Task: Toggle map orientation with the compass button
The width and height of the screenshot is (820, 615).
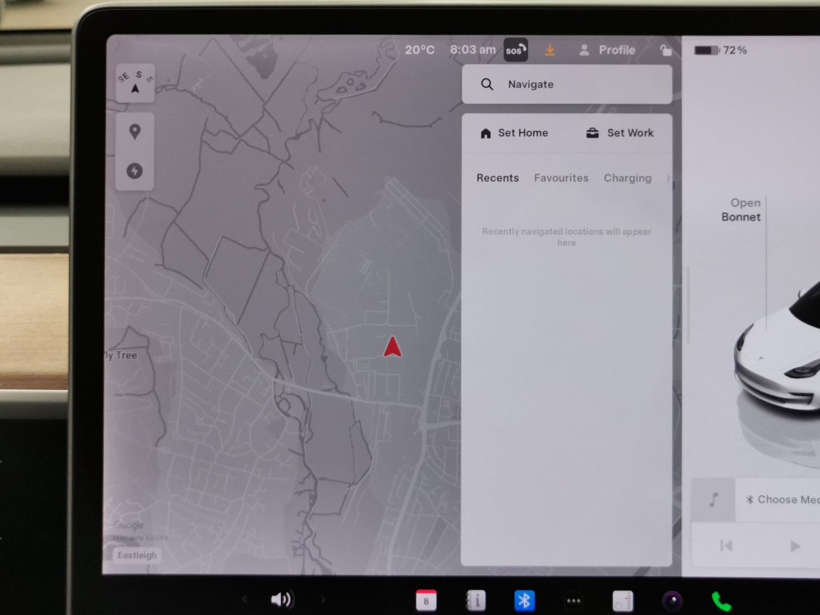Action: (135, 83)
